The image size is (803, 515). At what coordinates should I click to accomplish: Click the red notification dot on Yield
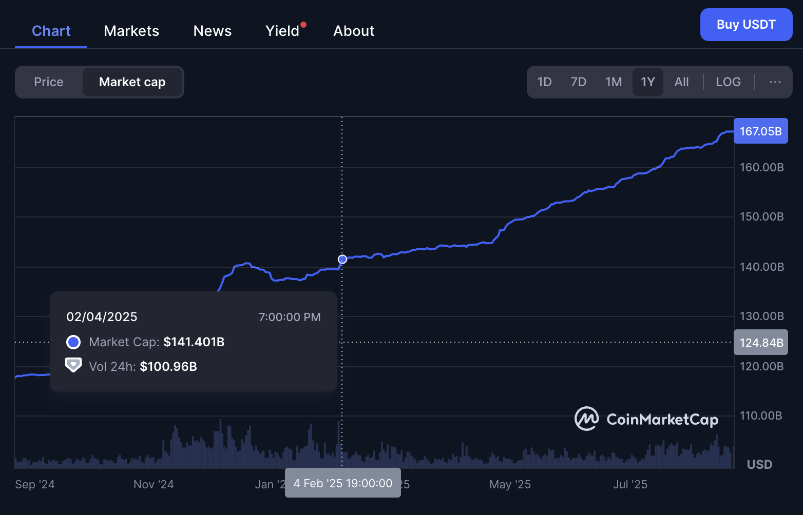(303, 25)
